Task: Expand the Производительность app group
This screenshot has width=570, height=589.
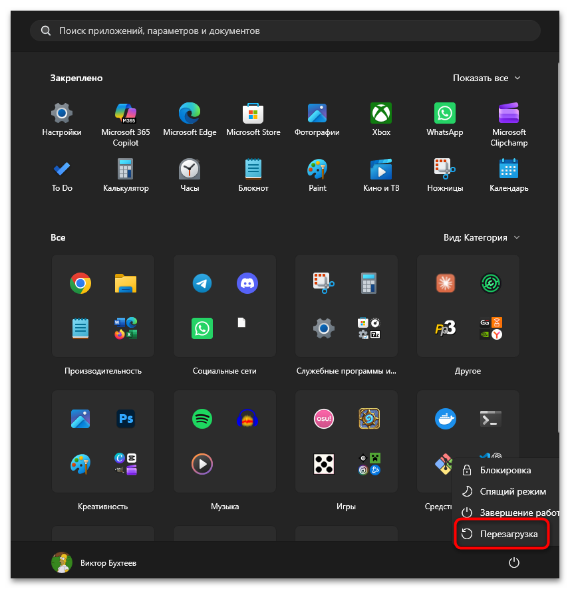Action: [x=126, y=328]
